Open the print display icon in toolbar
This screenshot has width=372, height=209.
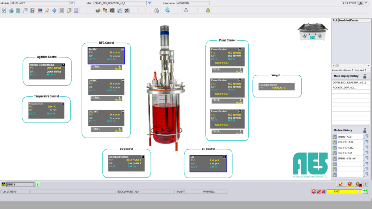11,10
